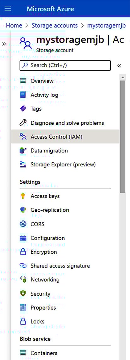Focus the Search (Ctrl+/) box

click(65, 65)
